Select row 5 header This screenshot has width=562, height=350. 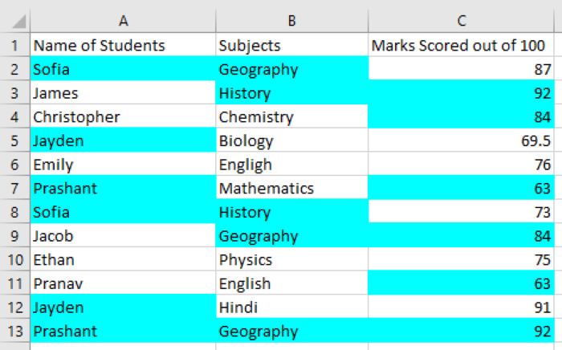[x=14, y=141]
